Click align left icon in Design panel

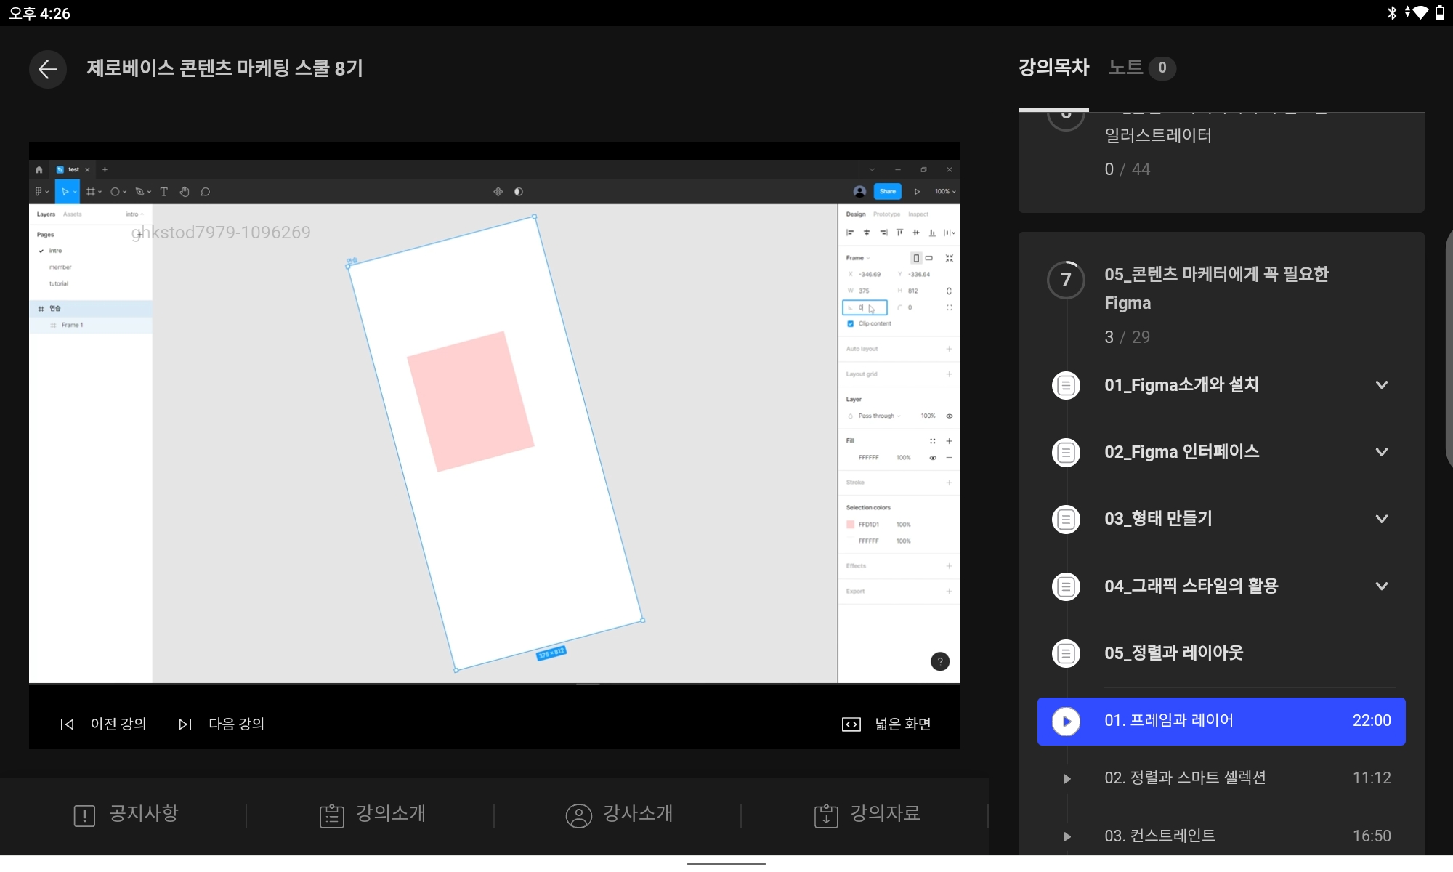coord(849,233)
